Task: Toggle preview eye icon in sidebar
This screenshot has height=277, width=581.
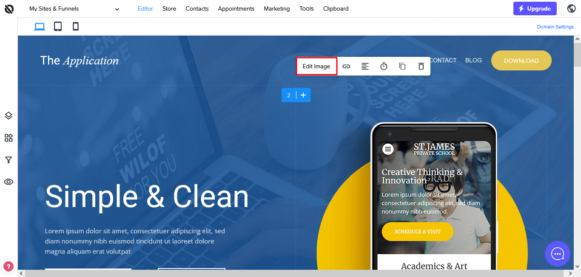Action: (9, 182)
